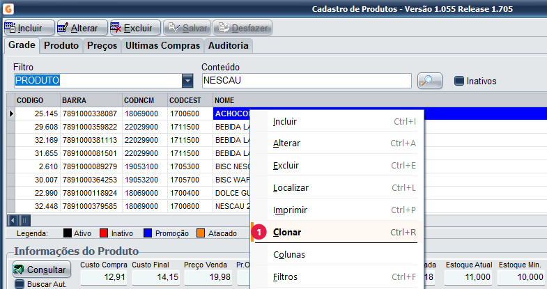Click the magnifier search button

coord(430,81)
